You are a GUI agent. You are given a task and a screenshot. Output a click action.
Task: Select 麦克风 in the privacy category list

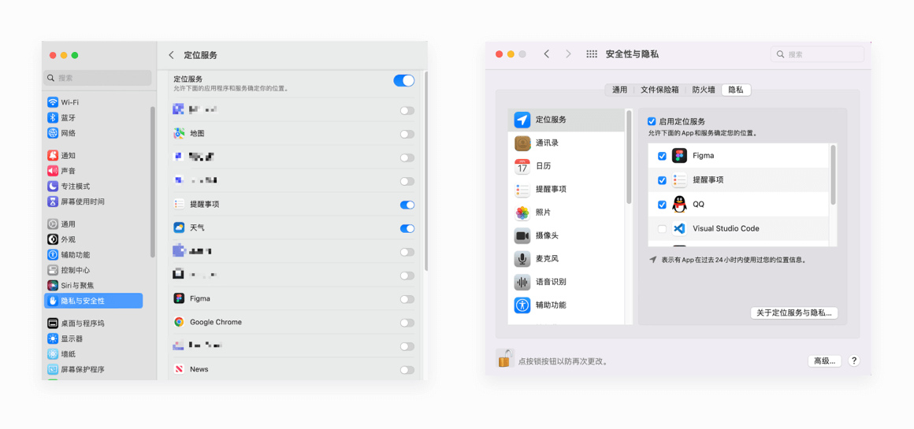pos(566,258)
